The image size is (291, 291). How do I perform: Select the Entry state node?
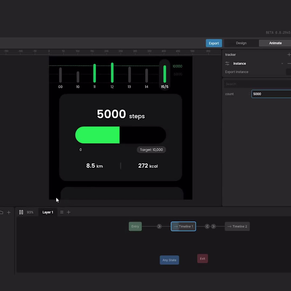point(135,226)
